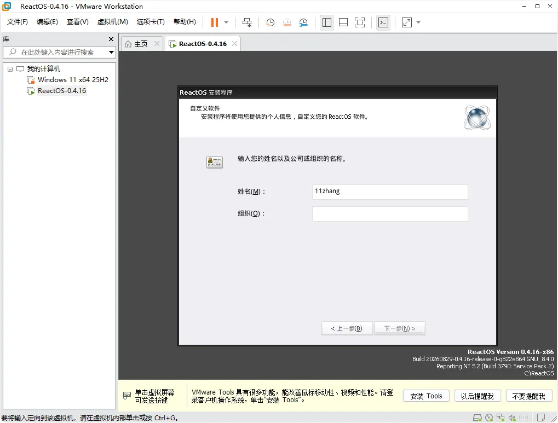Close the ReactOS-0.4.16 tab
The image size is (558, 423).
point(234,43)
